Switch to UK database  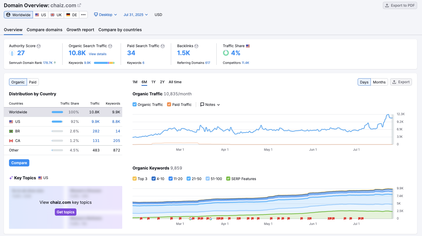pyautogui.click(x=56, y=15)
